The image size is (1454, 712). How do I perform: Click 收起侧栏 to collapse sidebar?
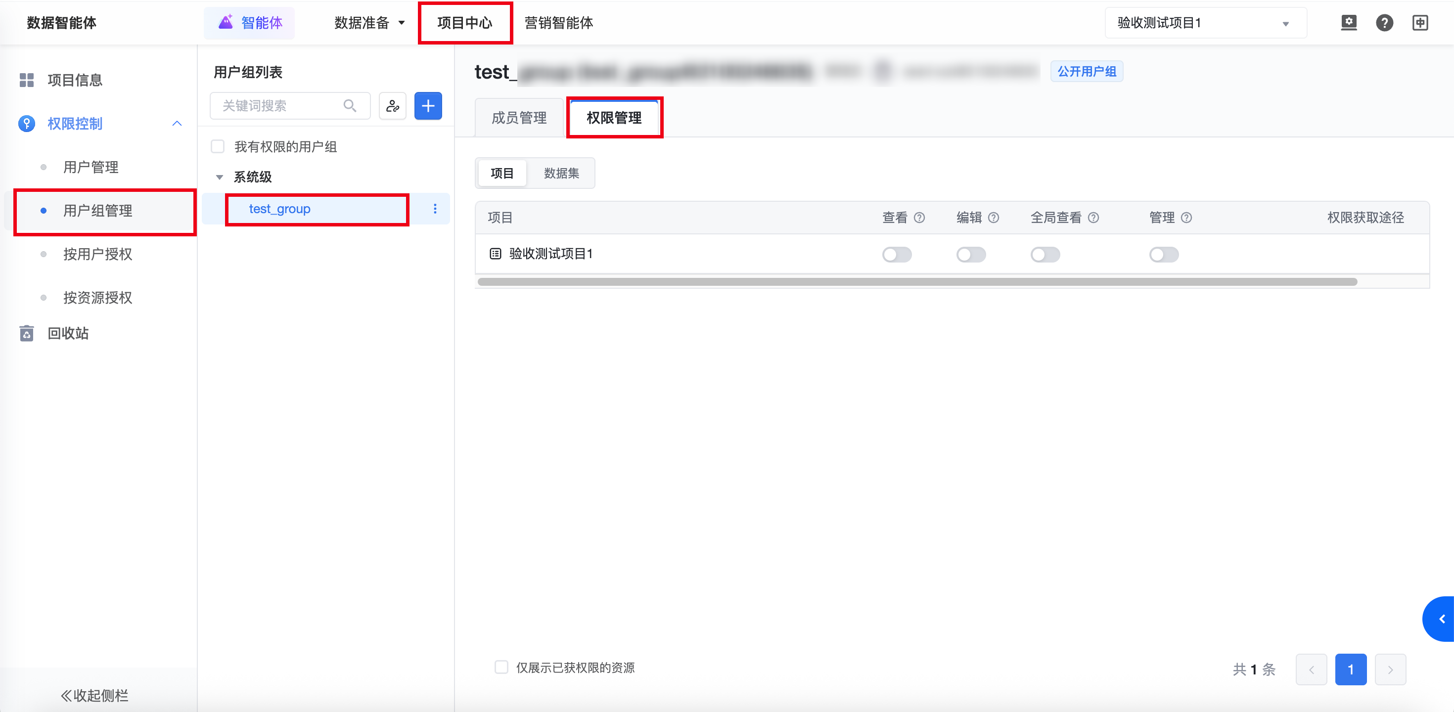(95, 695)
